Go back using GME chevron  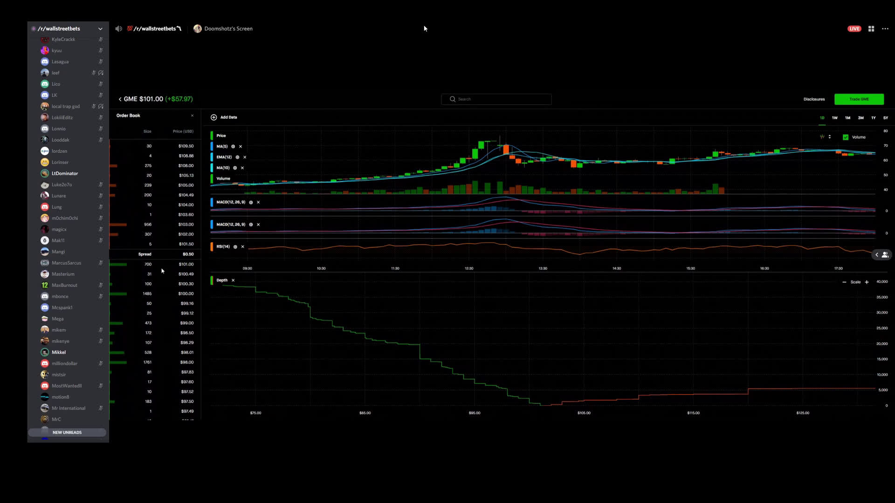[120, 99]
